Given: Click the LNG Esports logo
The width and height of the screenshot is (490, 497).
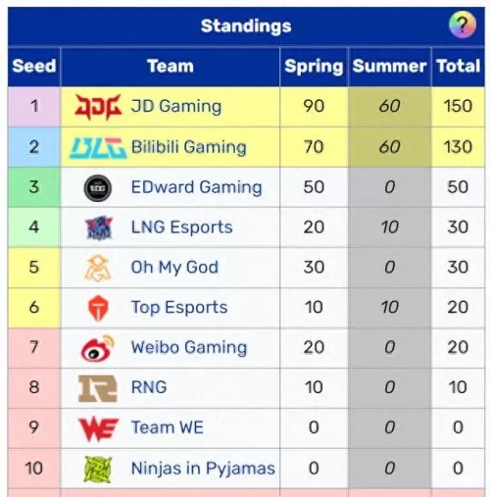Looking at the screenshot, I should pyautogui.click(x=99, y=227).
